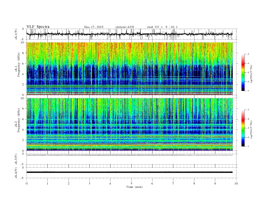Click the date 'Dec. 17, 2015'
Screen dimensions: 266x206
[94, 27]
